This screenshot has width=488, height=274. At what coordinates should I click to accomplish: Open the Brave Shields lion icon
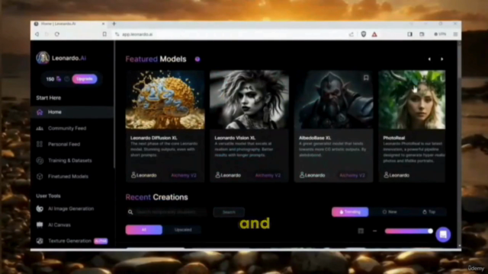pos(363,34)
